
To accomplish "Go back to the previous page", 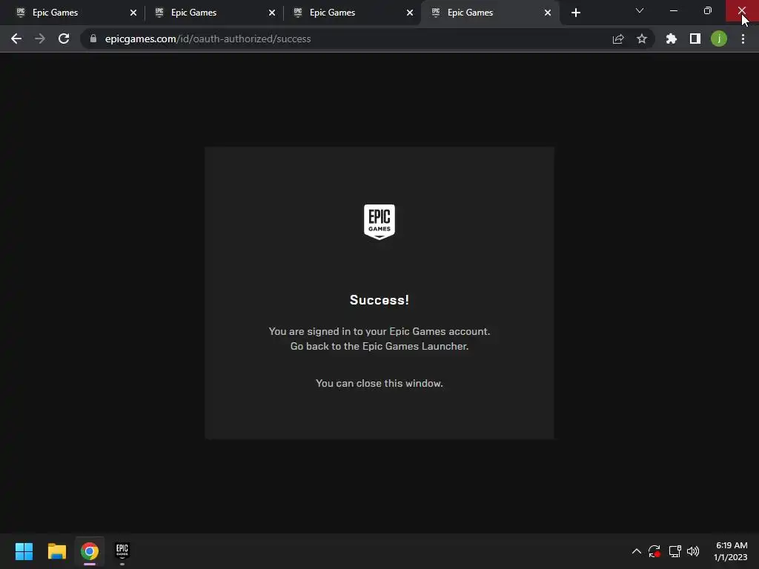I will click(x=16, y=39).
